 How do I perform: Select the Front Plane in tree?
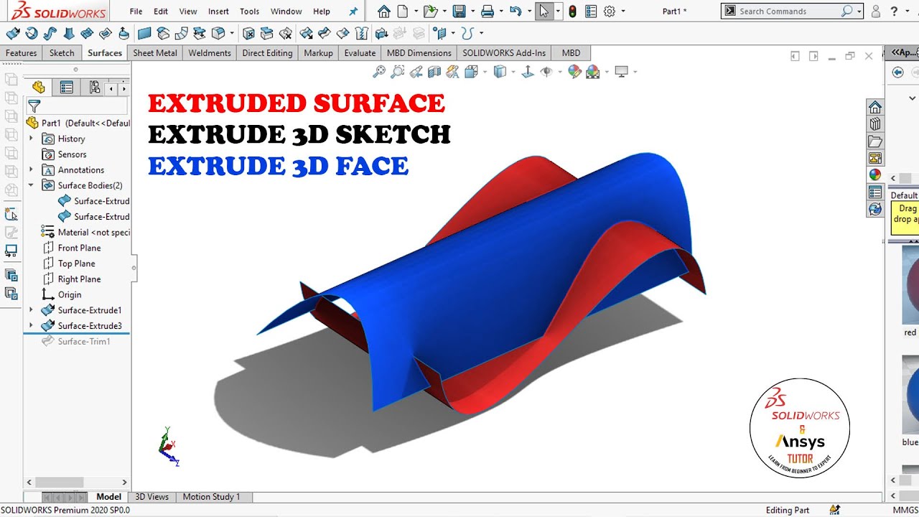click(72, 248)
